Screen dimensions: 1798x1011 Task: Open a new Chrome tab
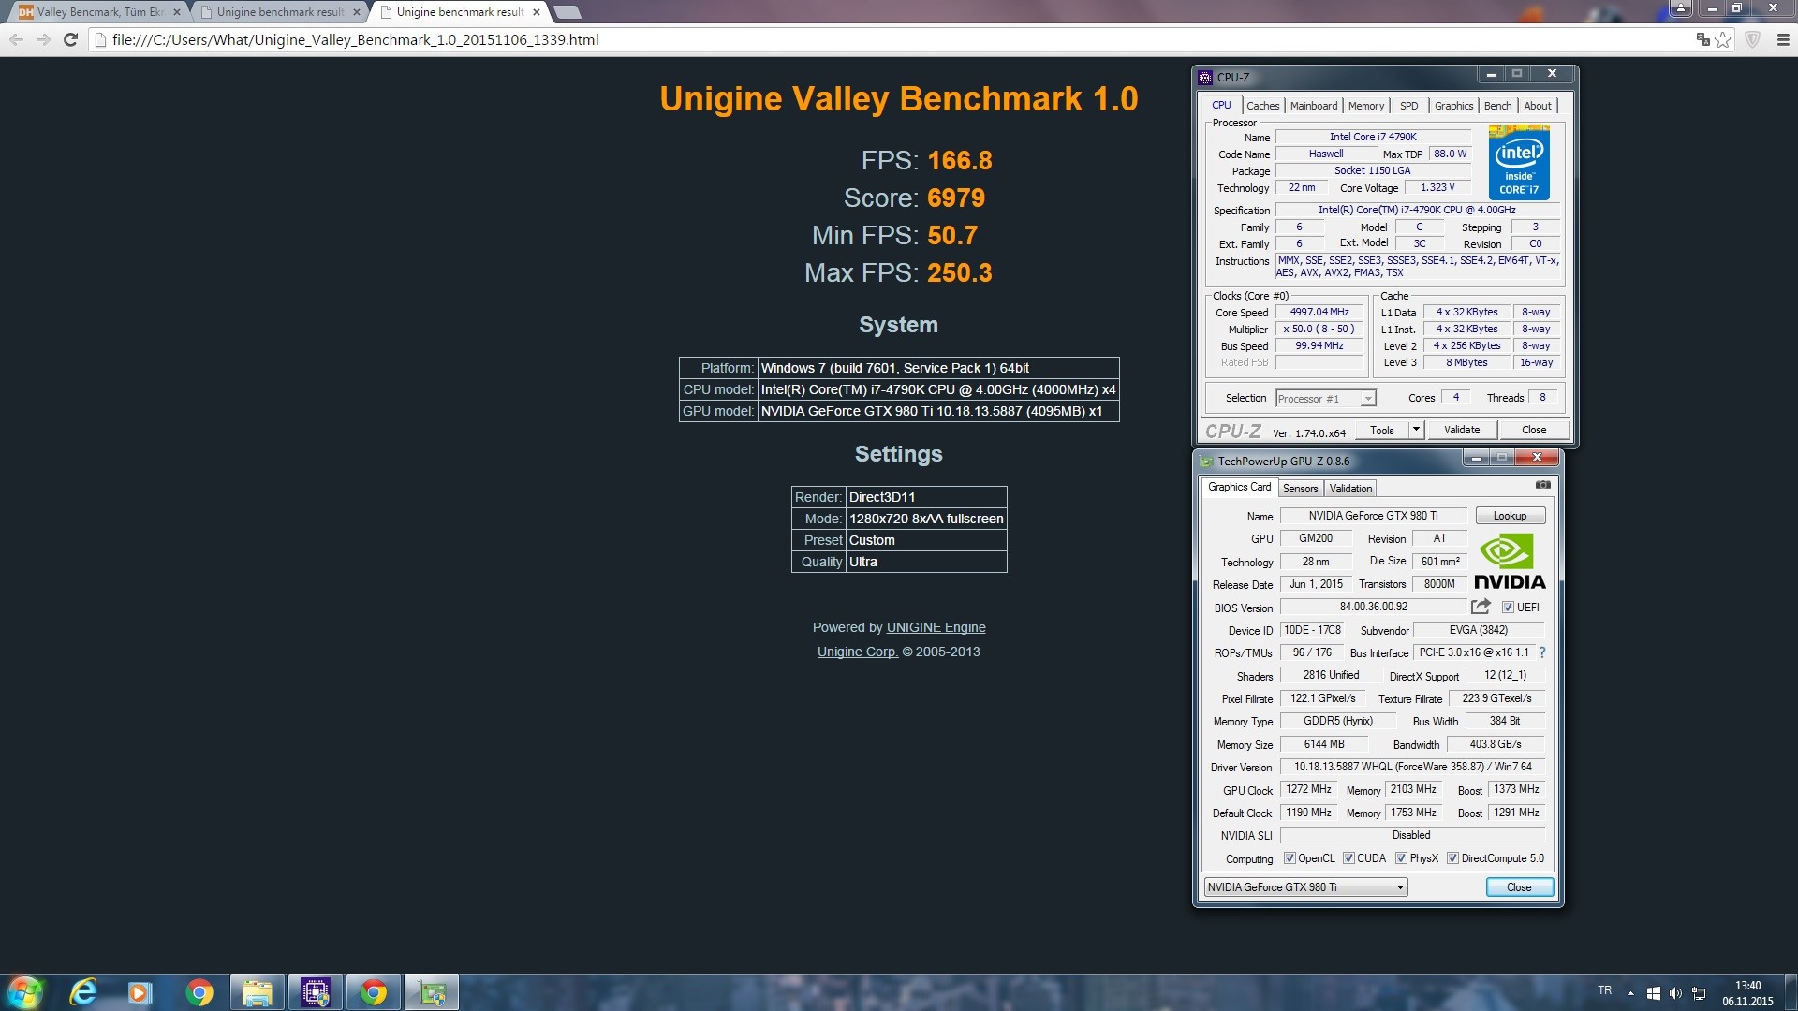click(x=567, y=12)
